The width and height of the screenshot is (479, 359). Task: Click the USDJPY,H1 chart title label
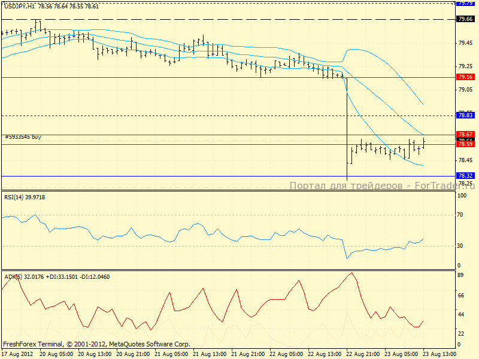[19, 5]
